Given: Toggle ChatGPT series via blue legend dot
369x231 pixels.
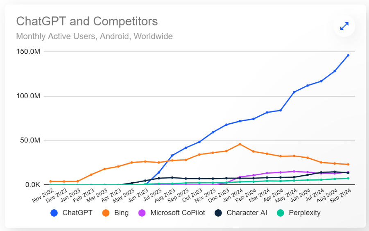Looking at the screenshot, I should click(54, 213).
